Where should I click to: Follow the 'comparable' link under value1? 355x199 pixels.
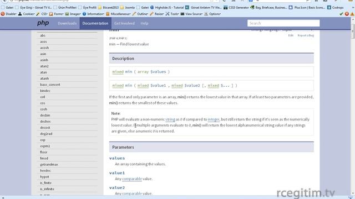tap(132, 179)
